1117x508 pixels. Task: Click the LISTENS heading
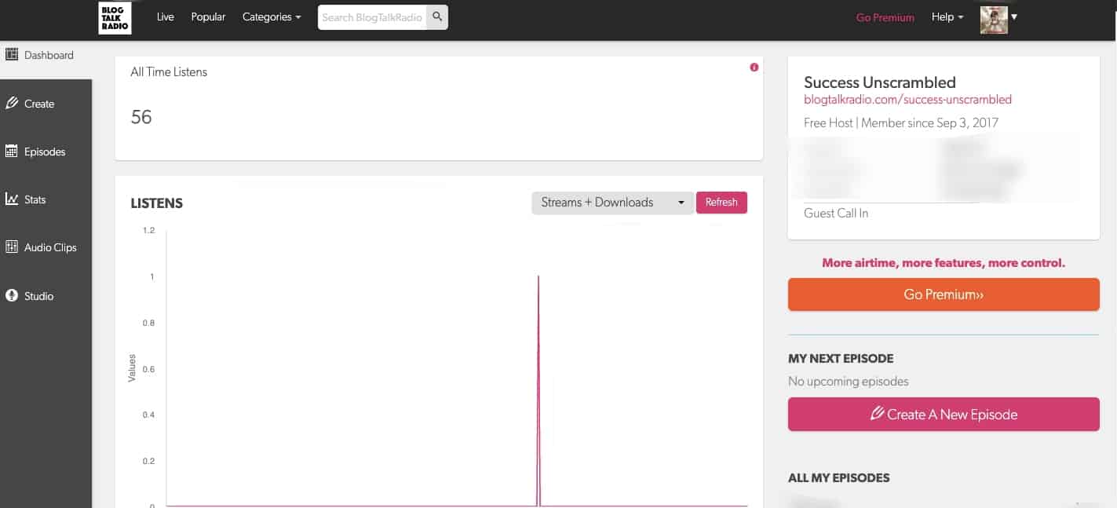tap(156, 203)
